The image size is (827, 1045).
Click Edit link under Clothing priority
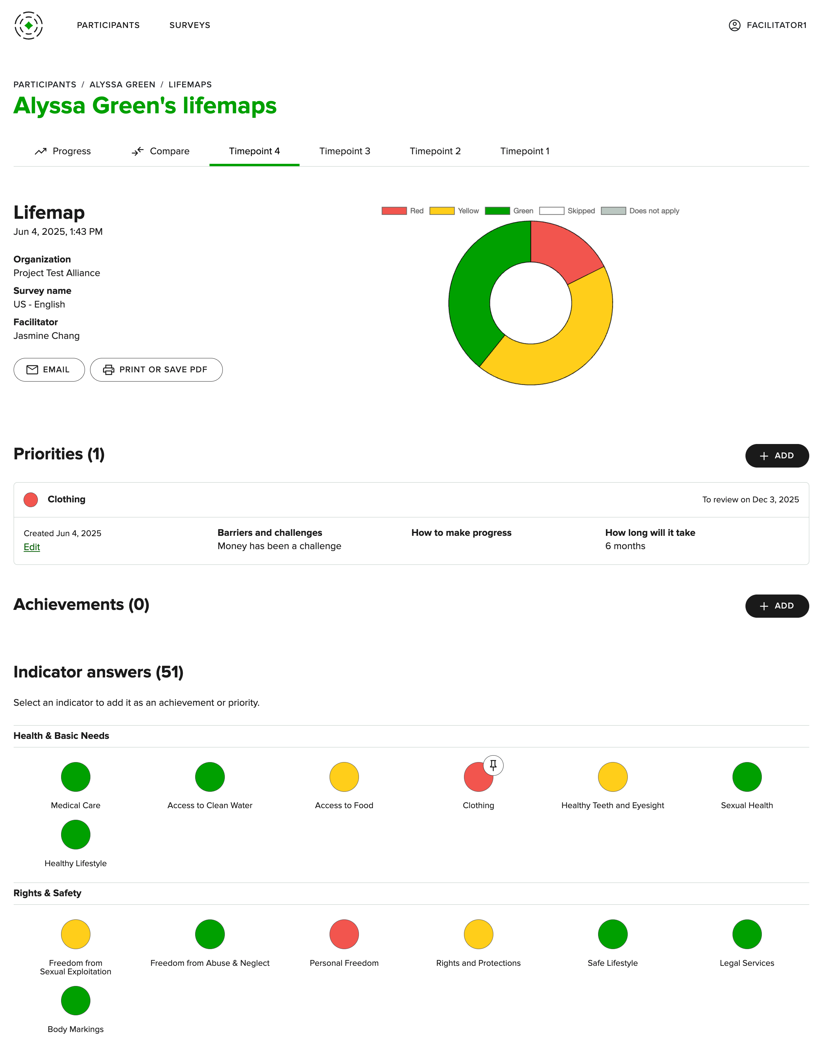coord(31,547)
